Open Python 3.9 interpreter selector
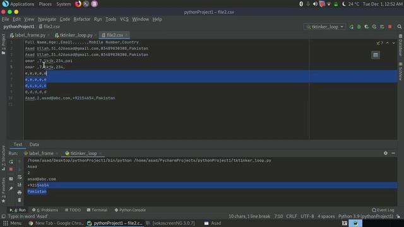Viewport: 404px width, 227px height. pyautogui.click(x=365, y=216)
